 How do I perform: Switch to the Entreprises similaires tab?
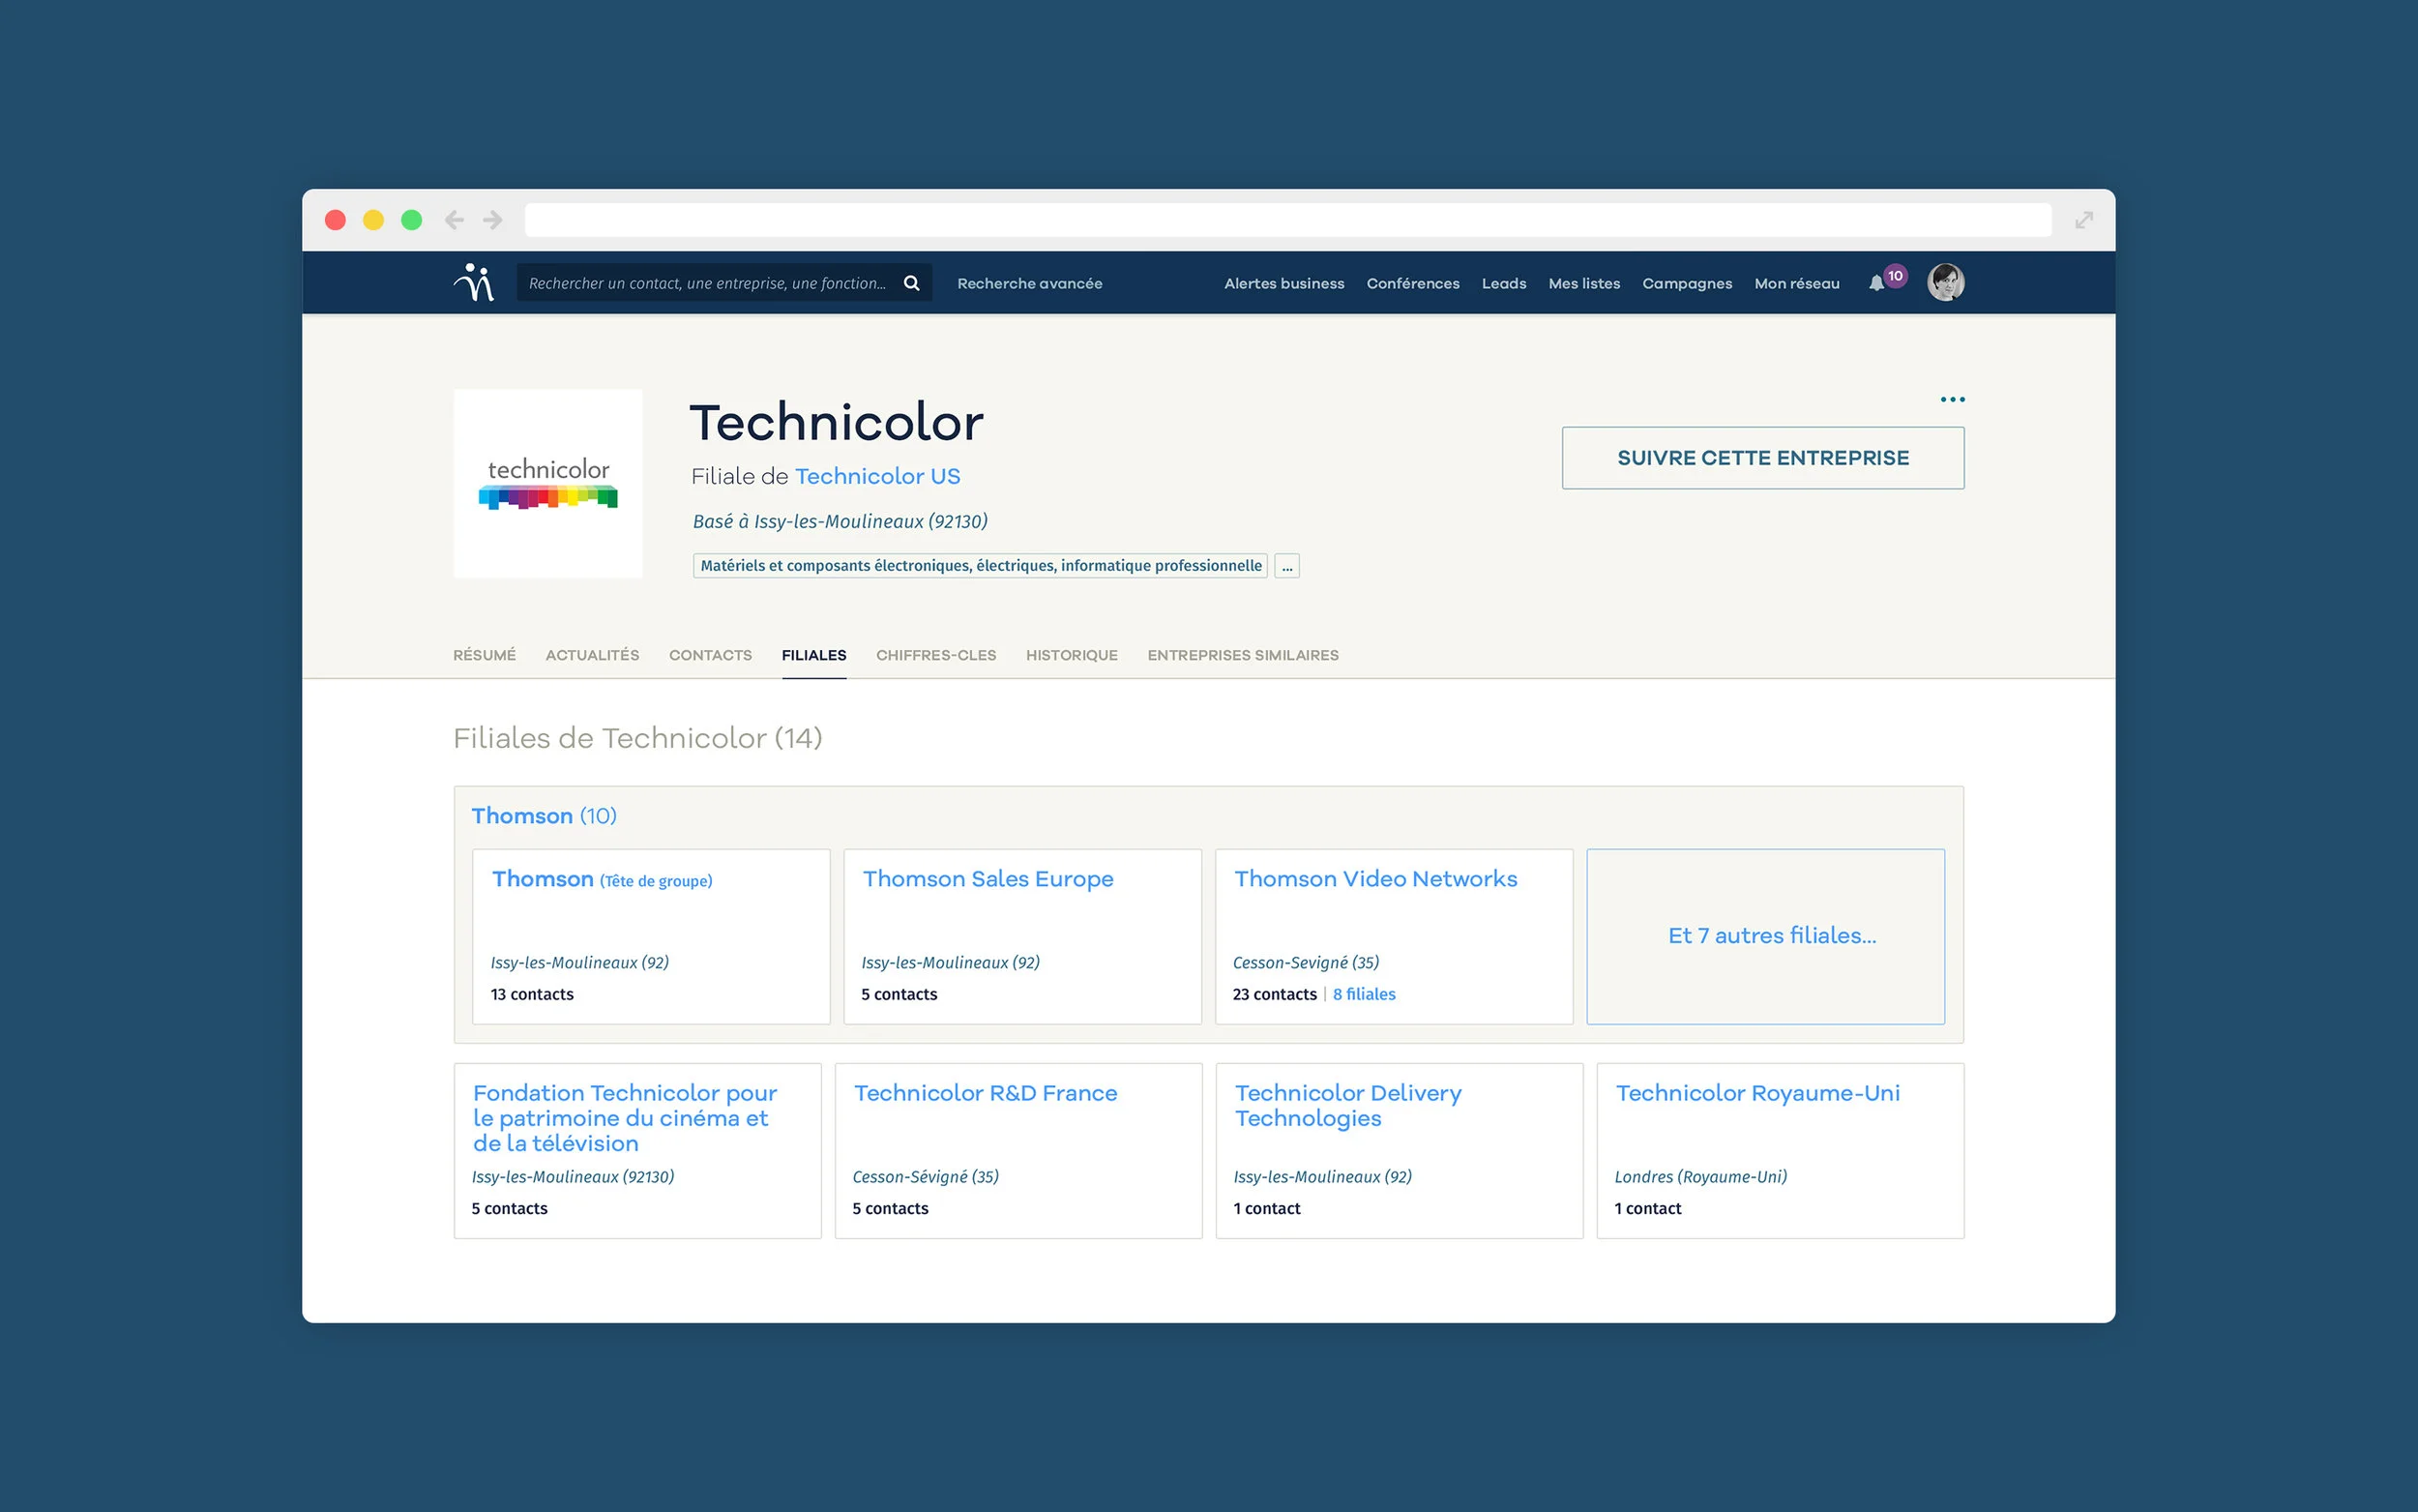click(x=1243, y=655)
